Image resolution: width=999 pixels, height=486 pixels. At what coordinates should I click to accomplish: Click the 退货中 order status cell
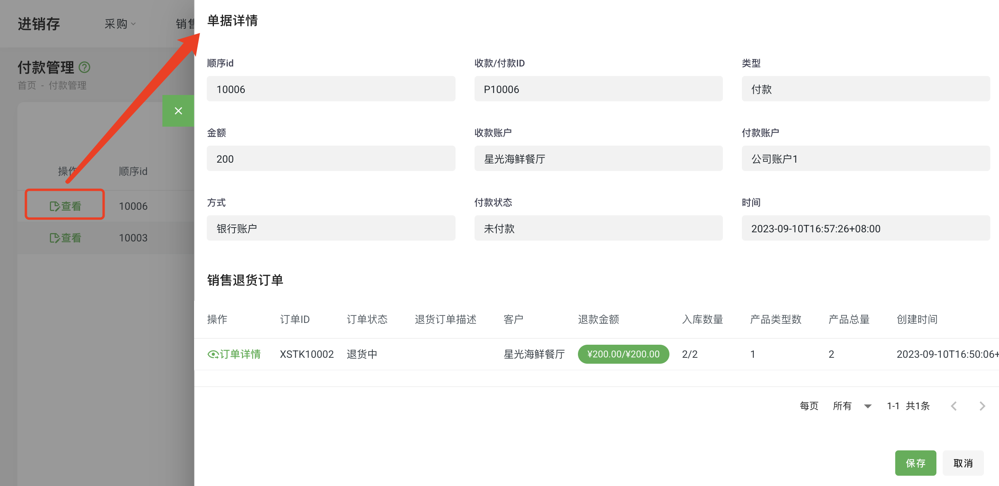click(362, 354)
